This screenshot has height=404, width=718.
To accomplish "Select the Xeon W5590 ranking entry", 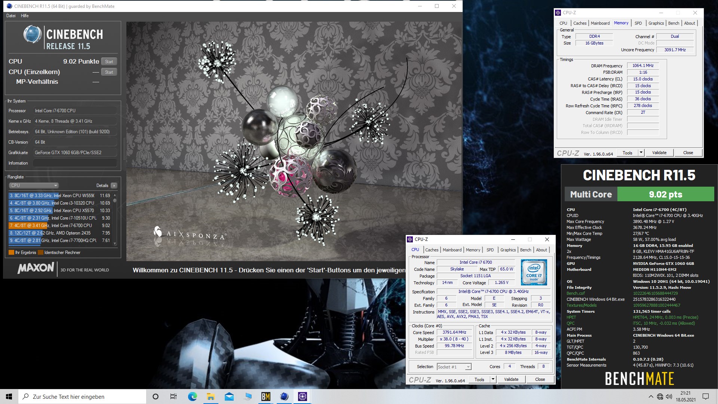I will [x=60, y=196].
